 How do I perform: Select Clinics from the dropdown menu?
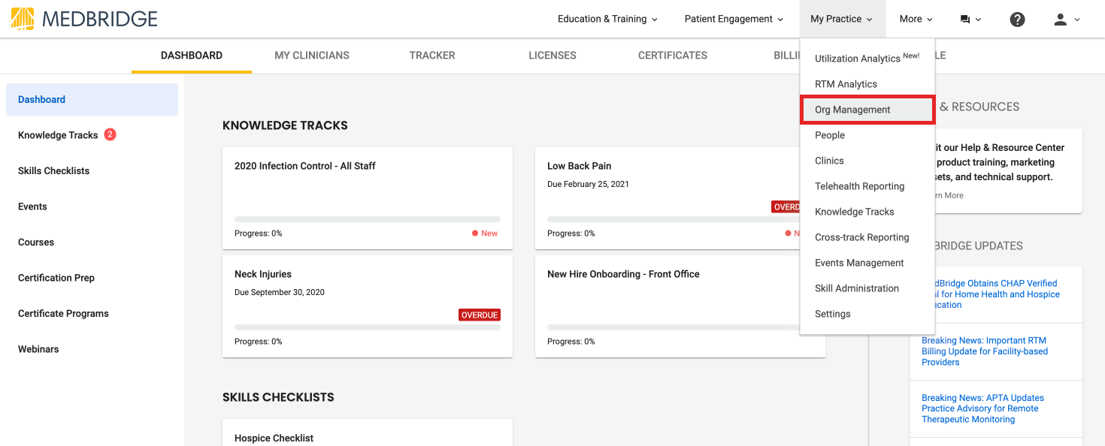867,161
